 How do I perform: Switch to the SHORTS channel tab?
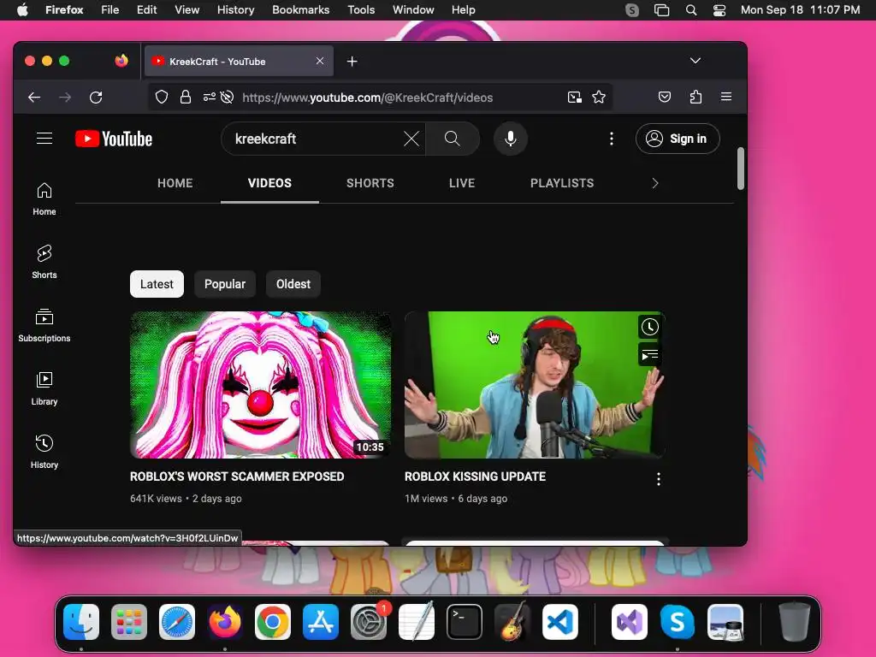(x=370, y=183)
